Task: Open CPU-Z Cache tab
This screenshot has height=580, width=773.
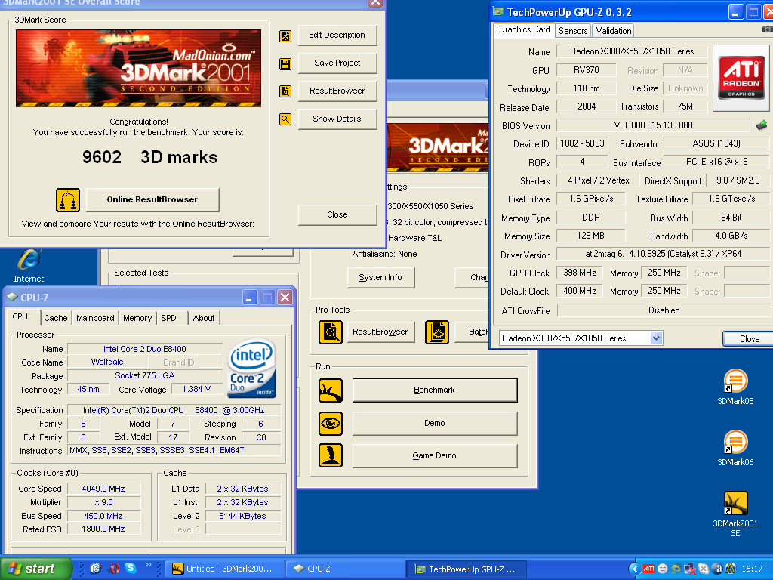Action: click(x=56, y=318)
